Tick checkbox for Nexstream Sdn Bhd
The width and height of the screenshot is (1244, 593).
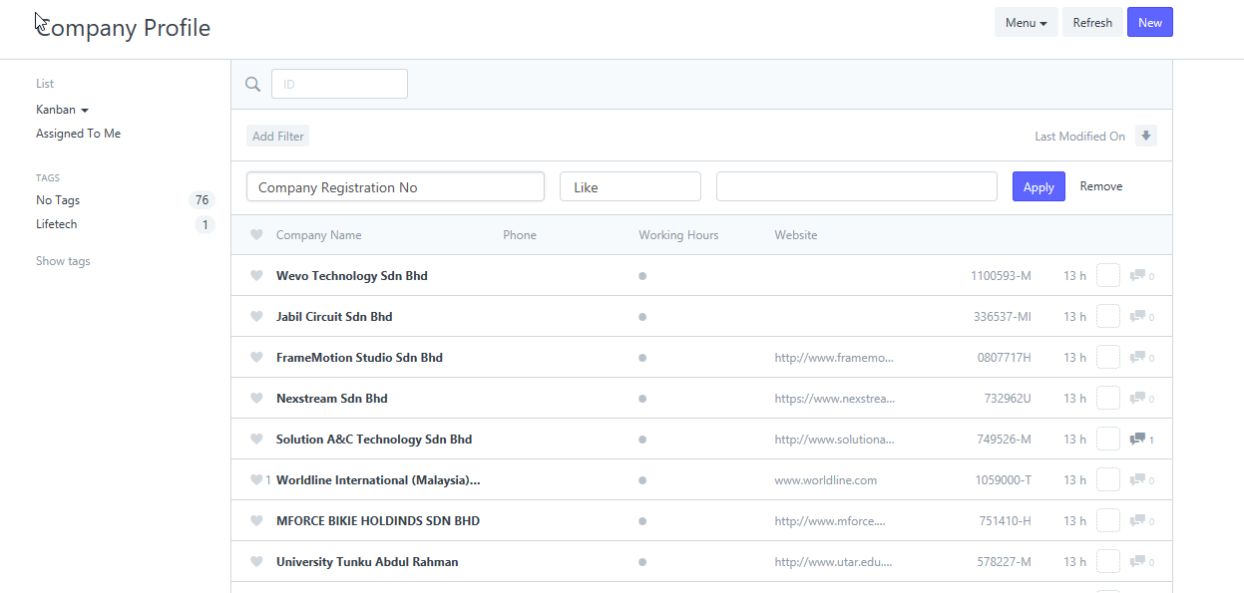click(x=1108, y=398)
